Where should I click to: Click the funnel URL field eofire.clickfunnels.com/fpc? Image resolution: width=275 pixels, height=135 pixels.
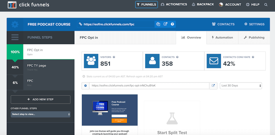pyautogui.click(x=116, y=24)
